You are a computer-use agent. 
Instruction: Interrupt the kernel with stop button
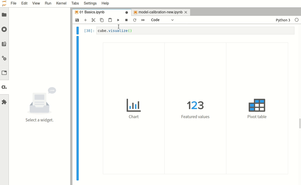click(126, 20)
